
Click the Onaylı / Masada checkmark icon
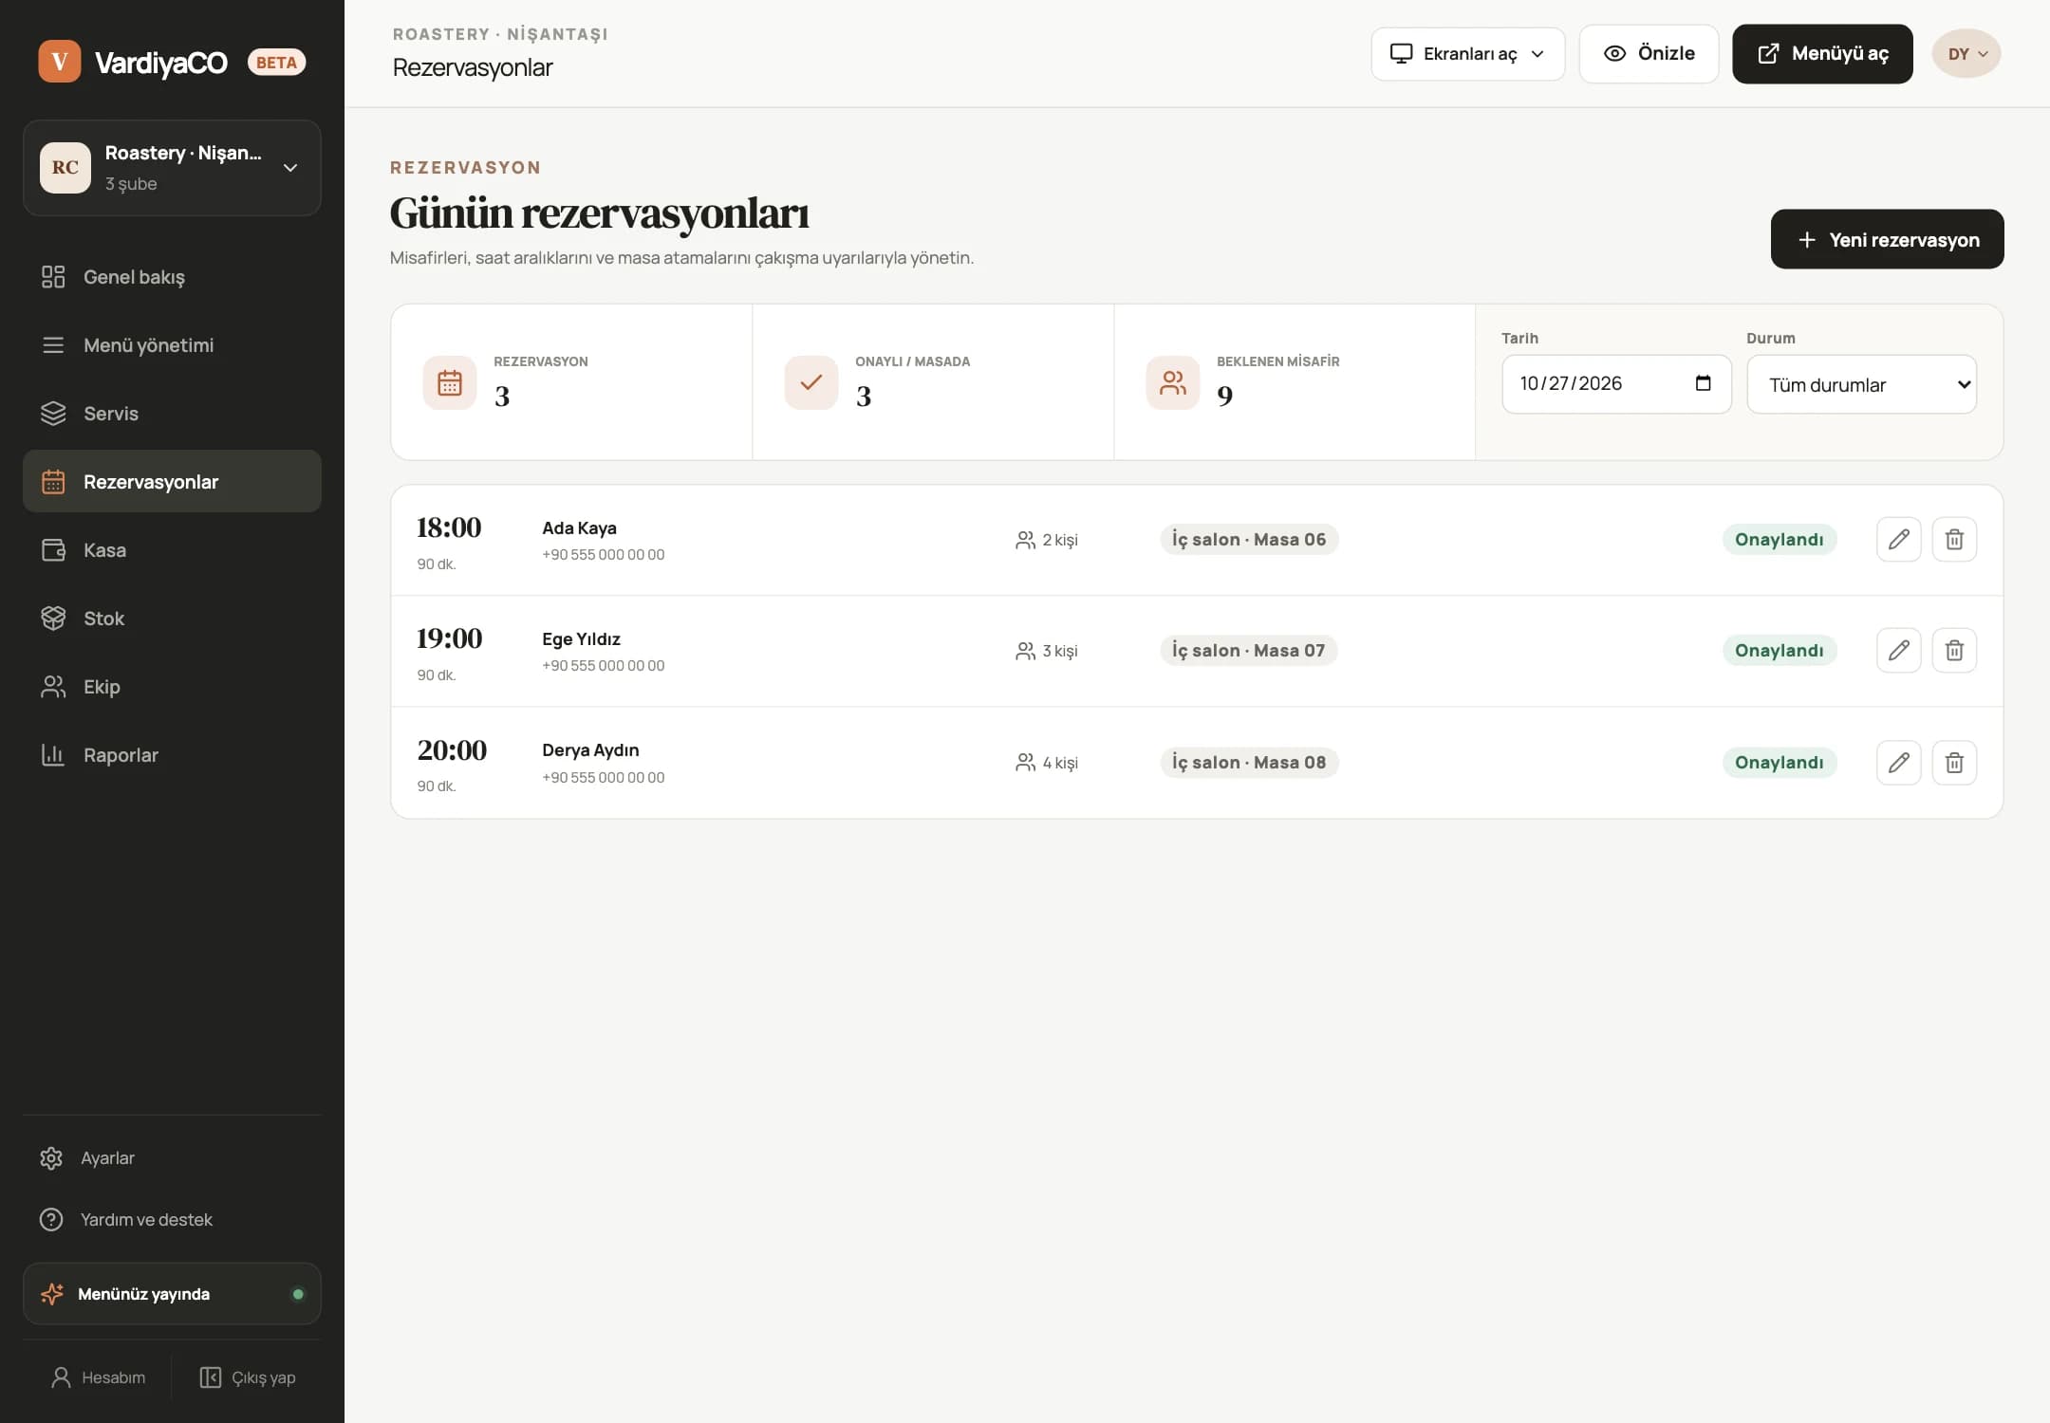[811, 383]
